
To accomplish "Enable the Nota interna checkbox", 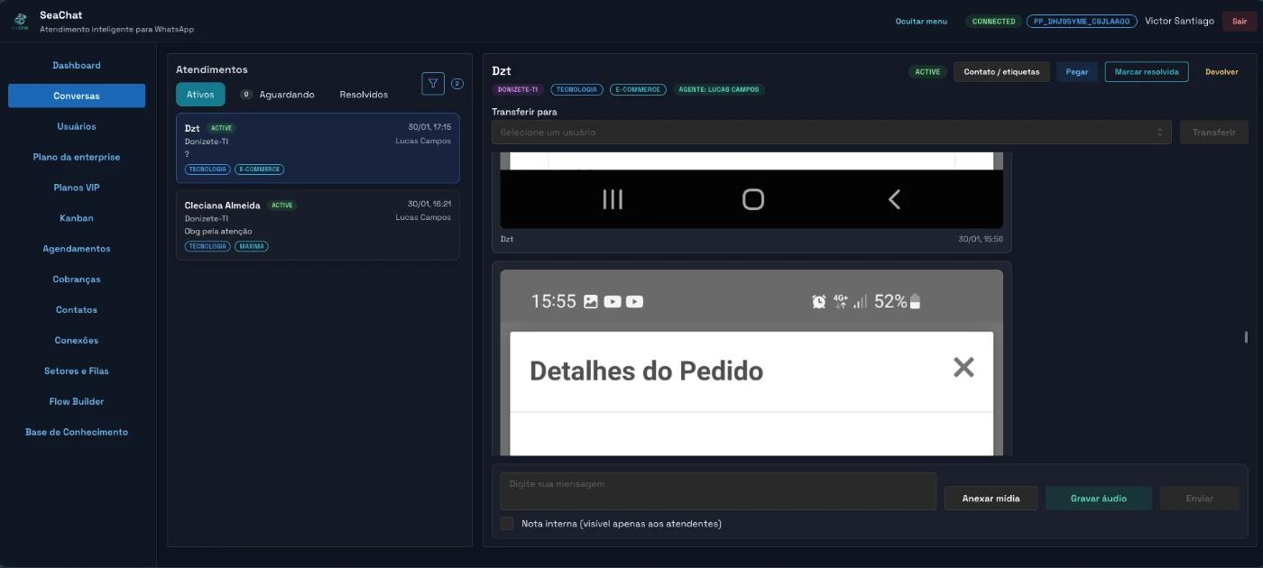I will pyautogui.click(x=507, y=524).
